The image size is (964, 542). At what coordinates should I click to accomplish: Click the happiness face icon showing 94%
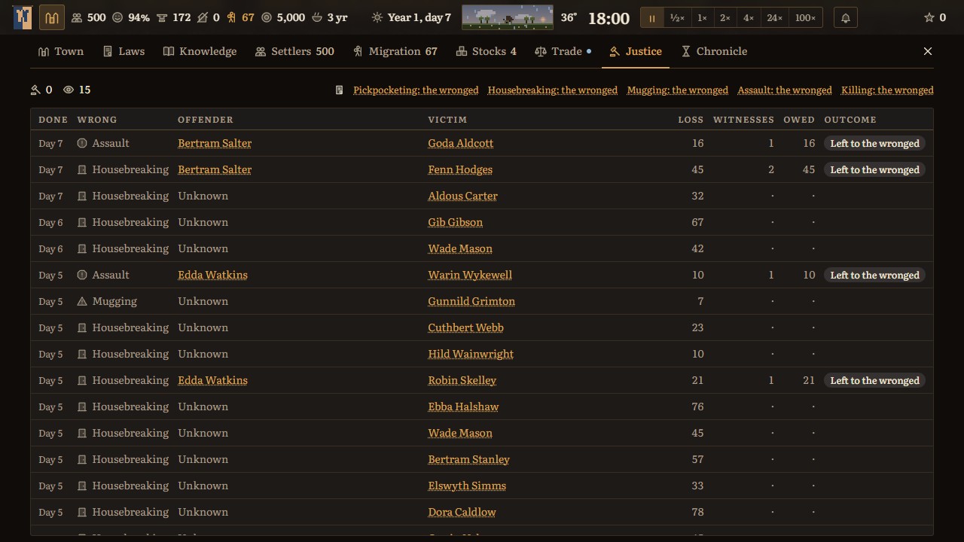tap(117, 17)
